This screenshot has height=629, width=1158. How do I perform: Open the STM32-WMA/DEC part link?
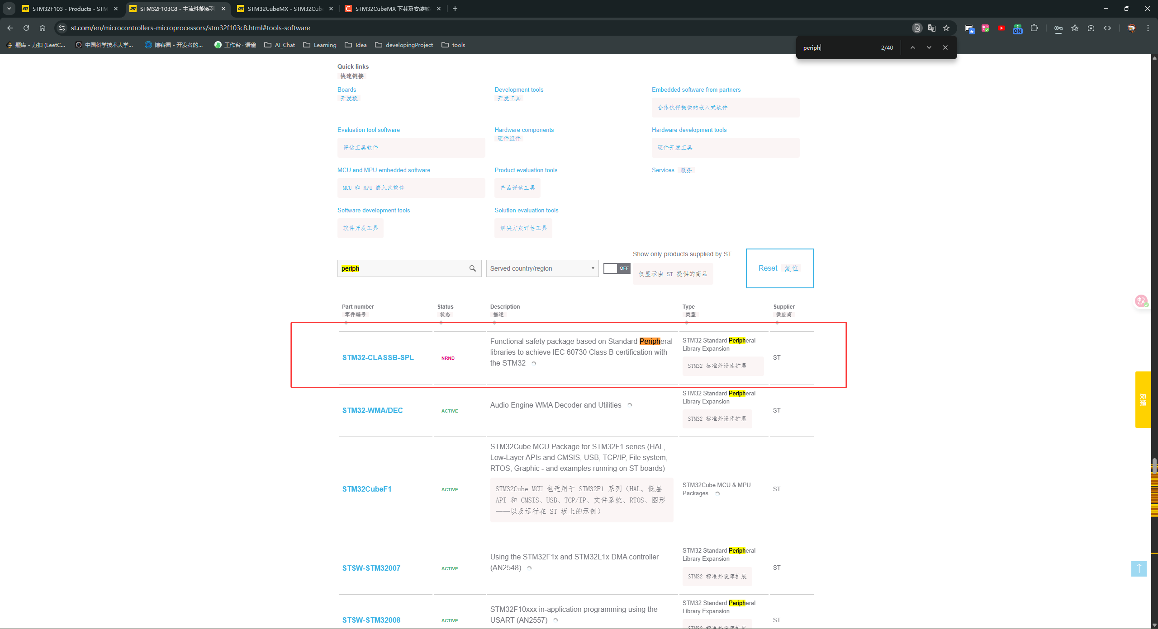point(372,410)
